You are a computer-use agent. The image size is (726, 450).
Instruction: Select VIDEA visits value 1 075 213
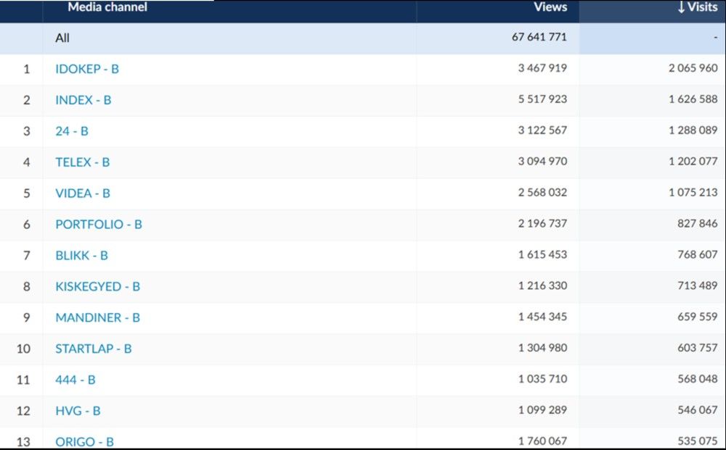[x=693, y=192]
